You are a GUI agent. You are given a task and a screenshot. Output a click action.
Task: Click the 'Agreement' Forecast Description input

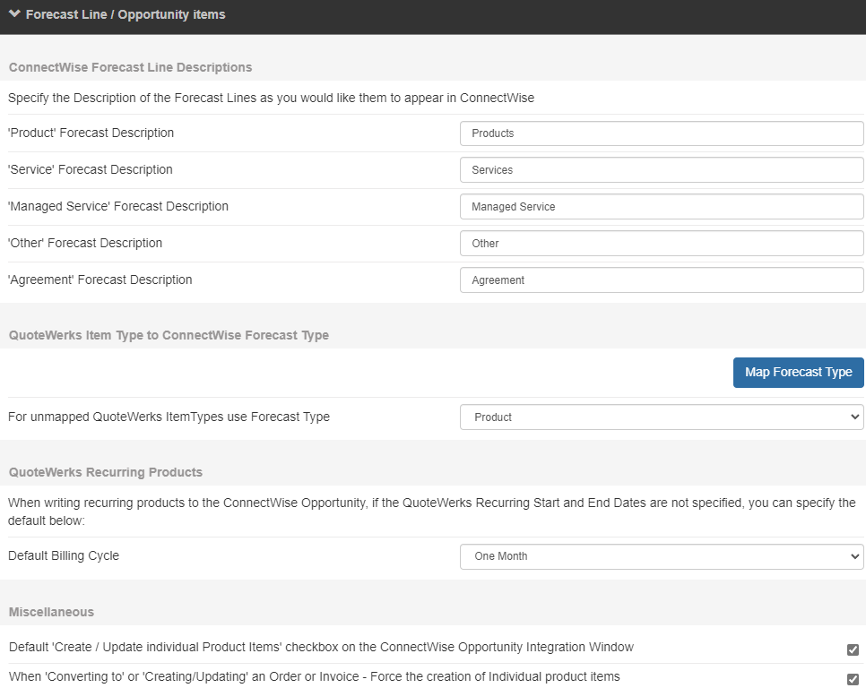click(x=661, y=280)
